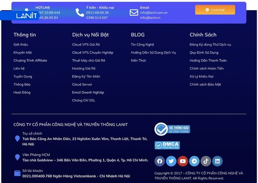Click the Văn Phòng HCM location pin icon

17,157
